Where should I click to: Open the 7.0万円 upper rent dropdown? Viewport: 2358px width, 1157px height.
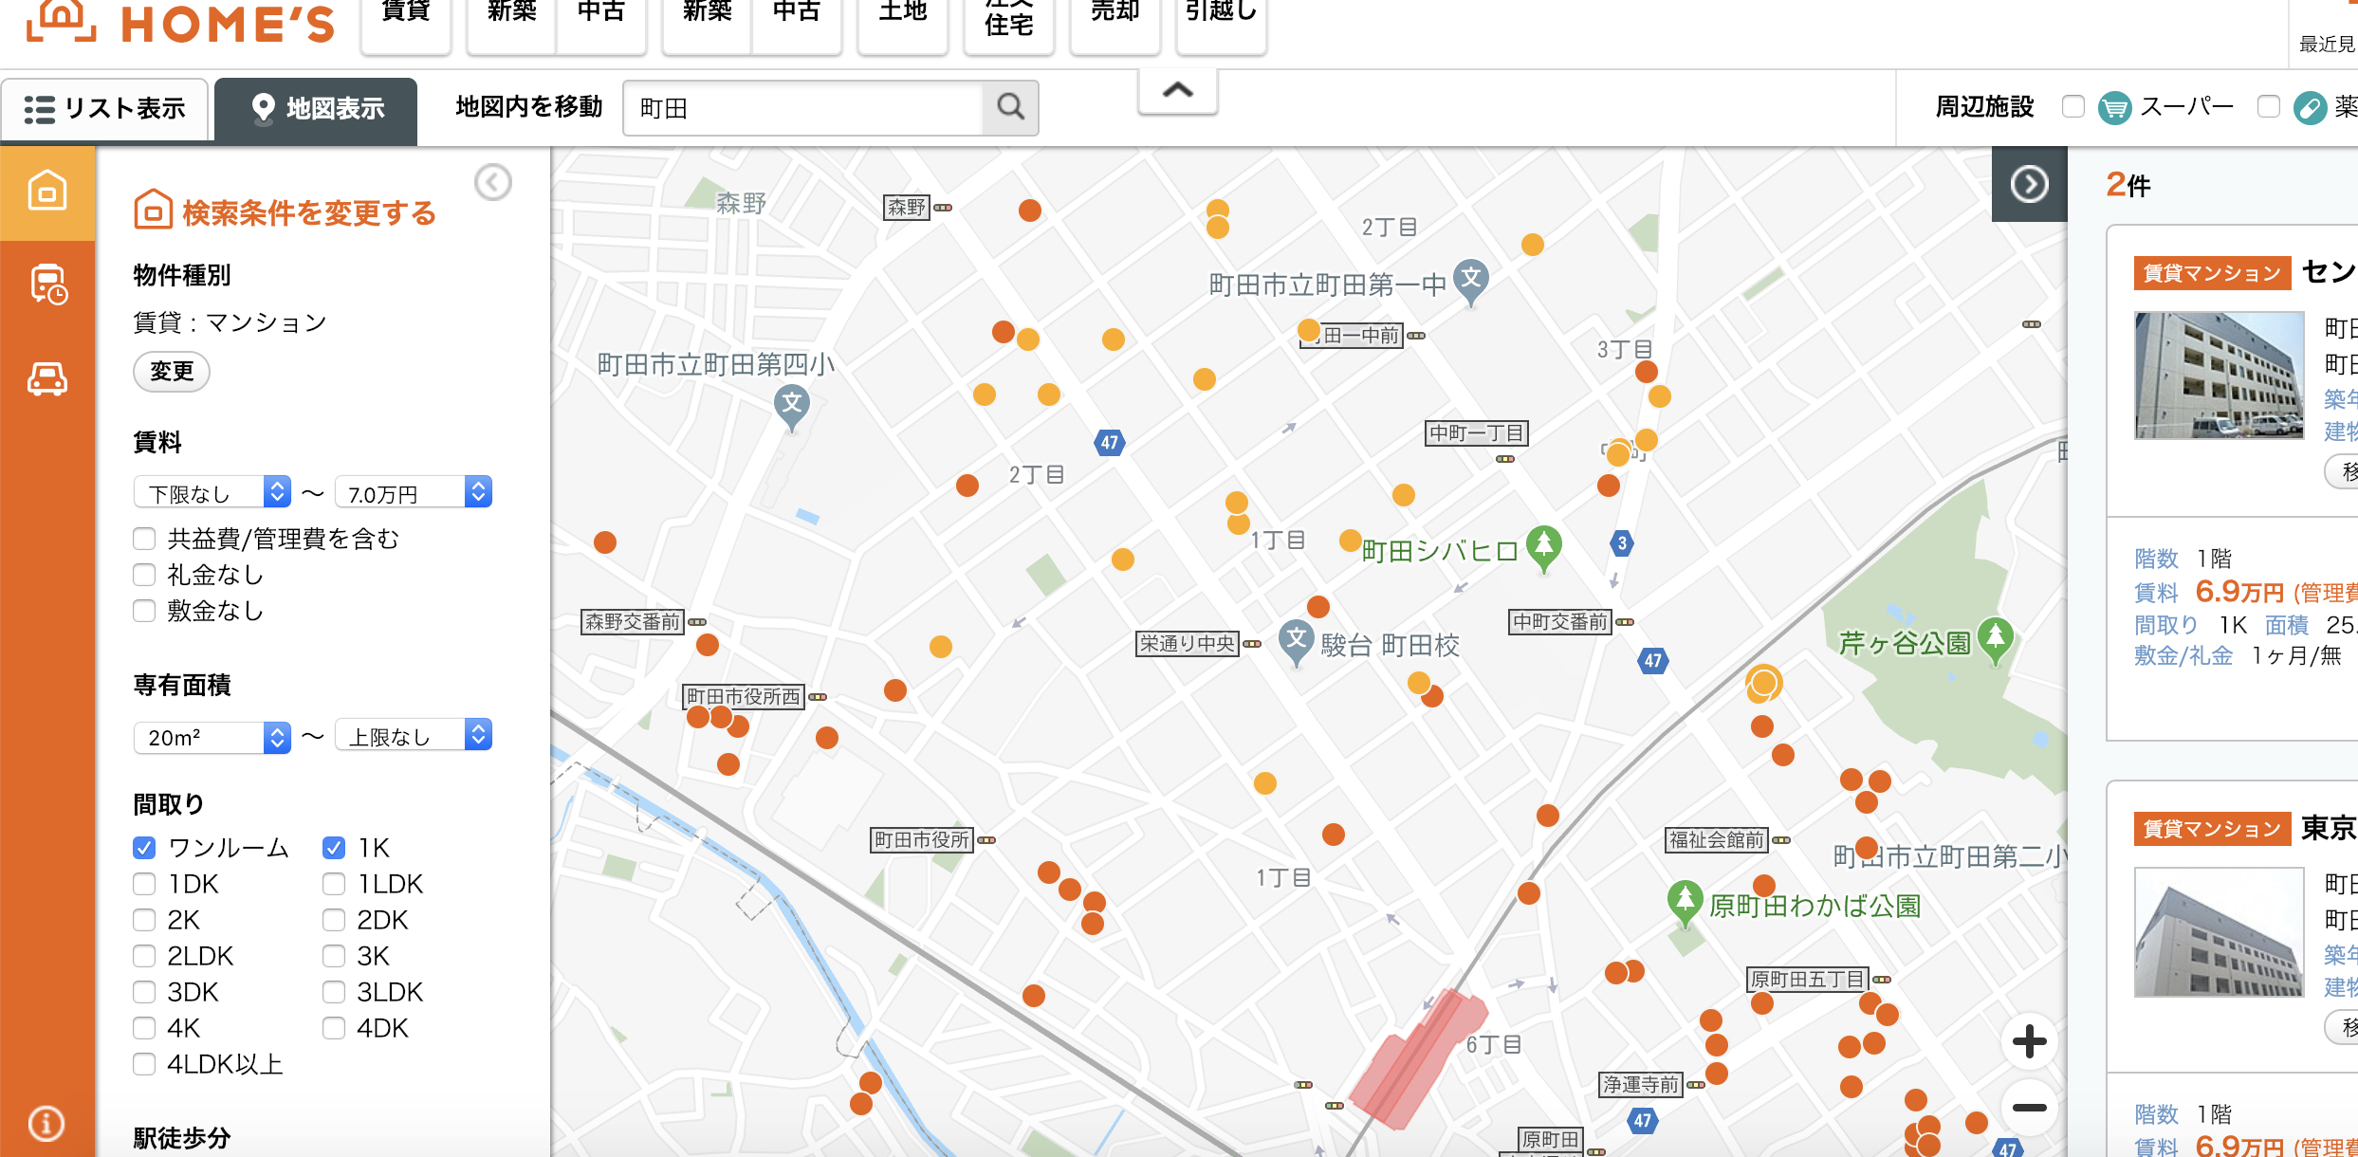click(414, 492)
